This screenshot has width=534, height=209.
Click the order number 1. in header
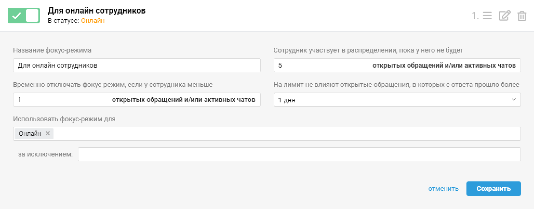[x=475, y=16]
